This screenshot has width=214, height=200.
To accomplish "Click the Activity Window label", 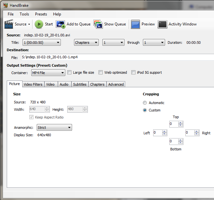I will [x=182, y=24].
